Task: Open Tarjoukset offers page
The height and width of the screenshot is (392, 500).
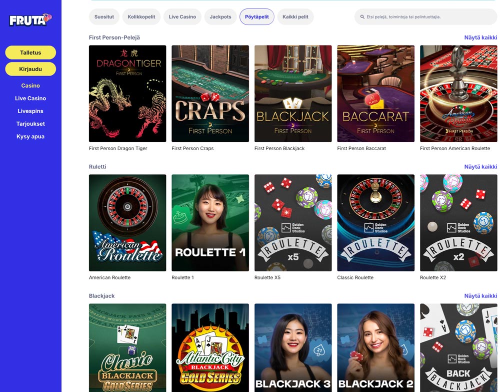Action: [x=30, y=124]
